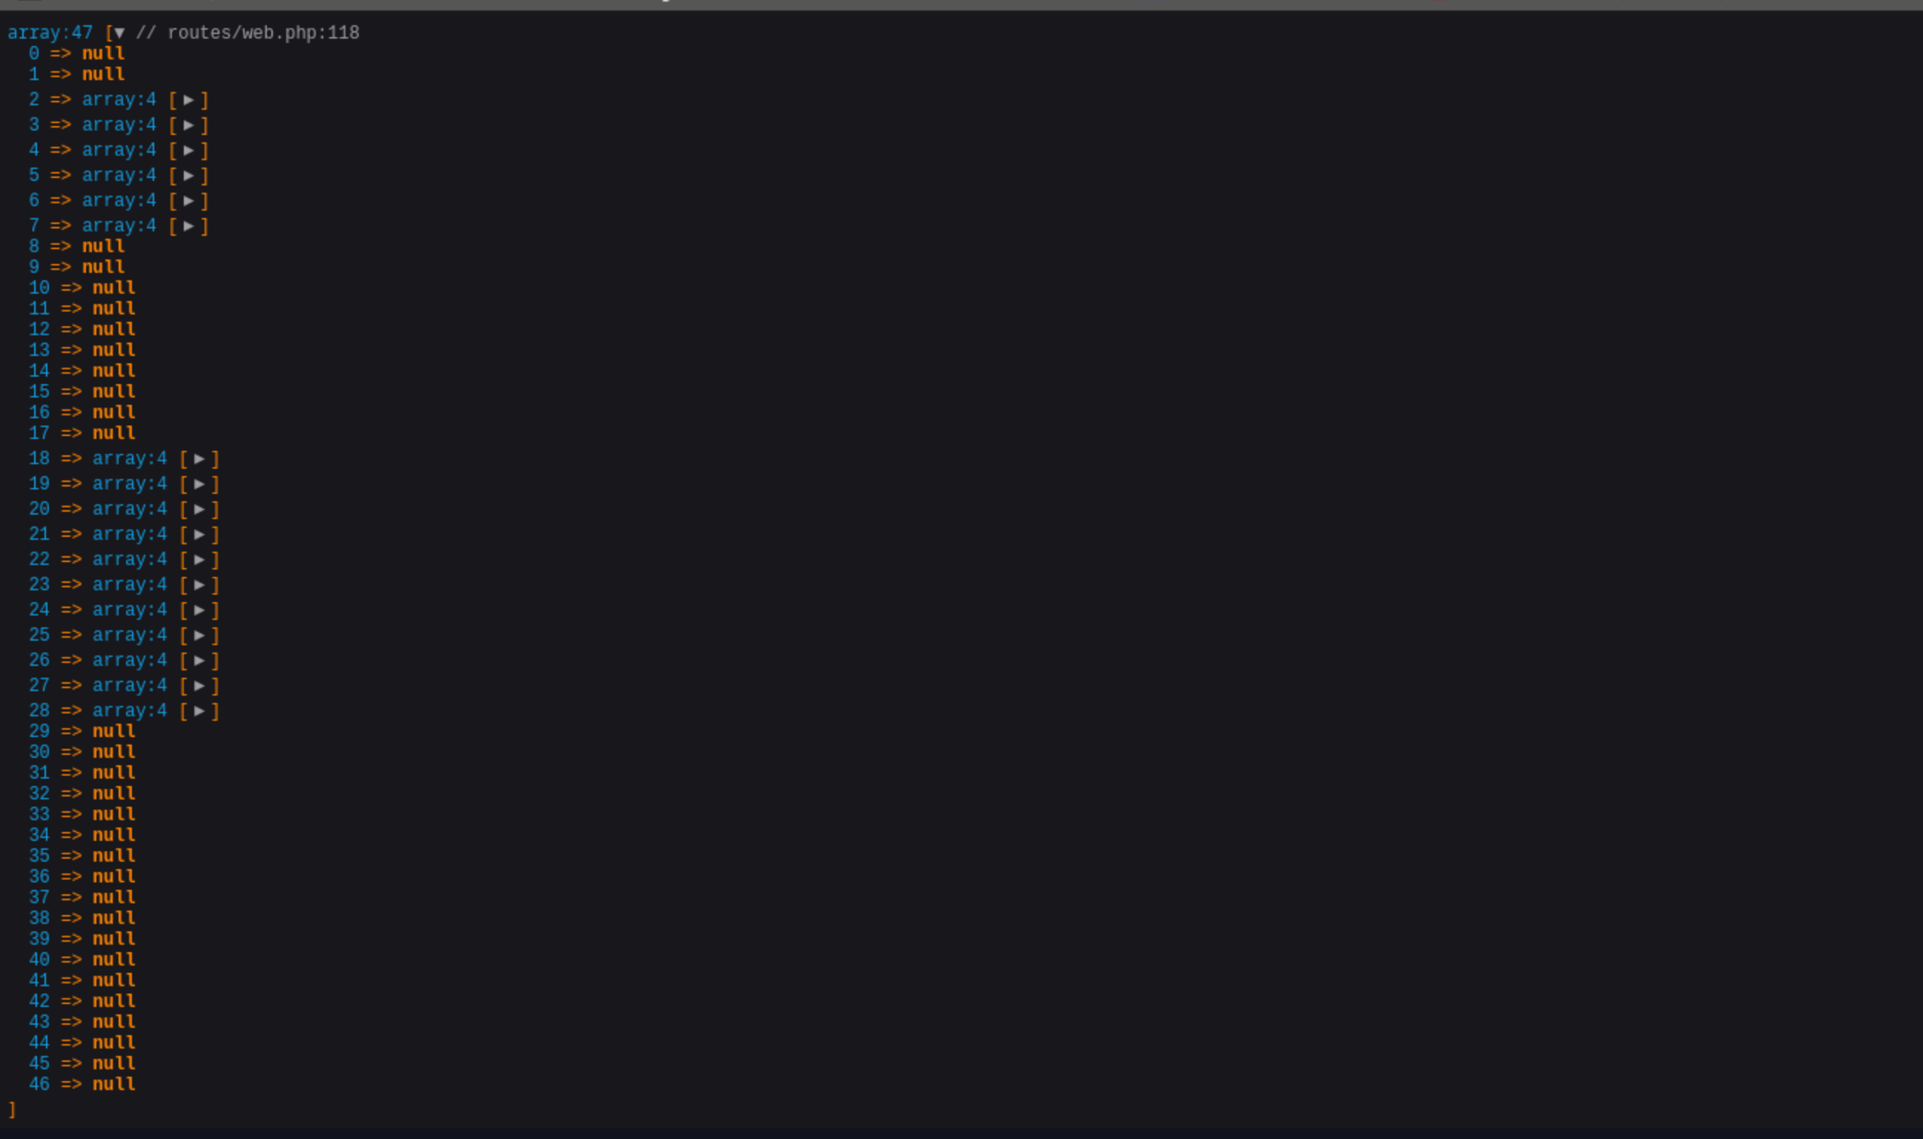Expand the array at index 28
The height and width of the screenshot is (1139, 1923).
coord(199,711)
